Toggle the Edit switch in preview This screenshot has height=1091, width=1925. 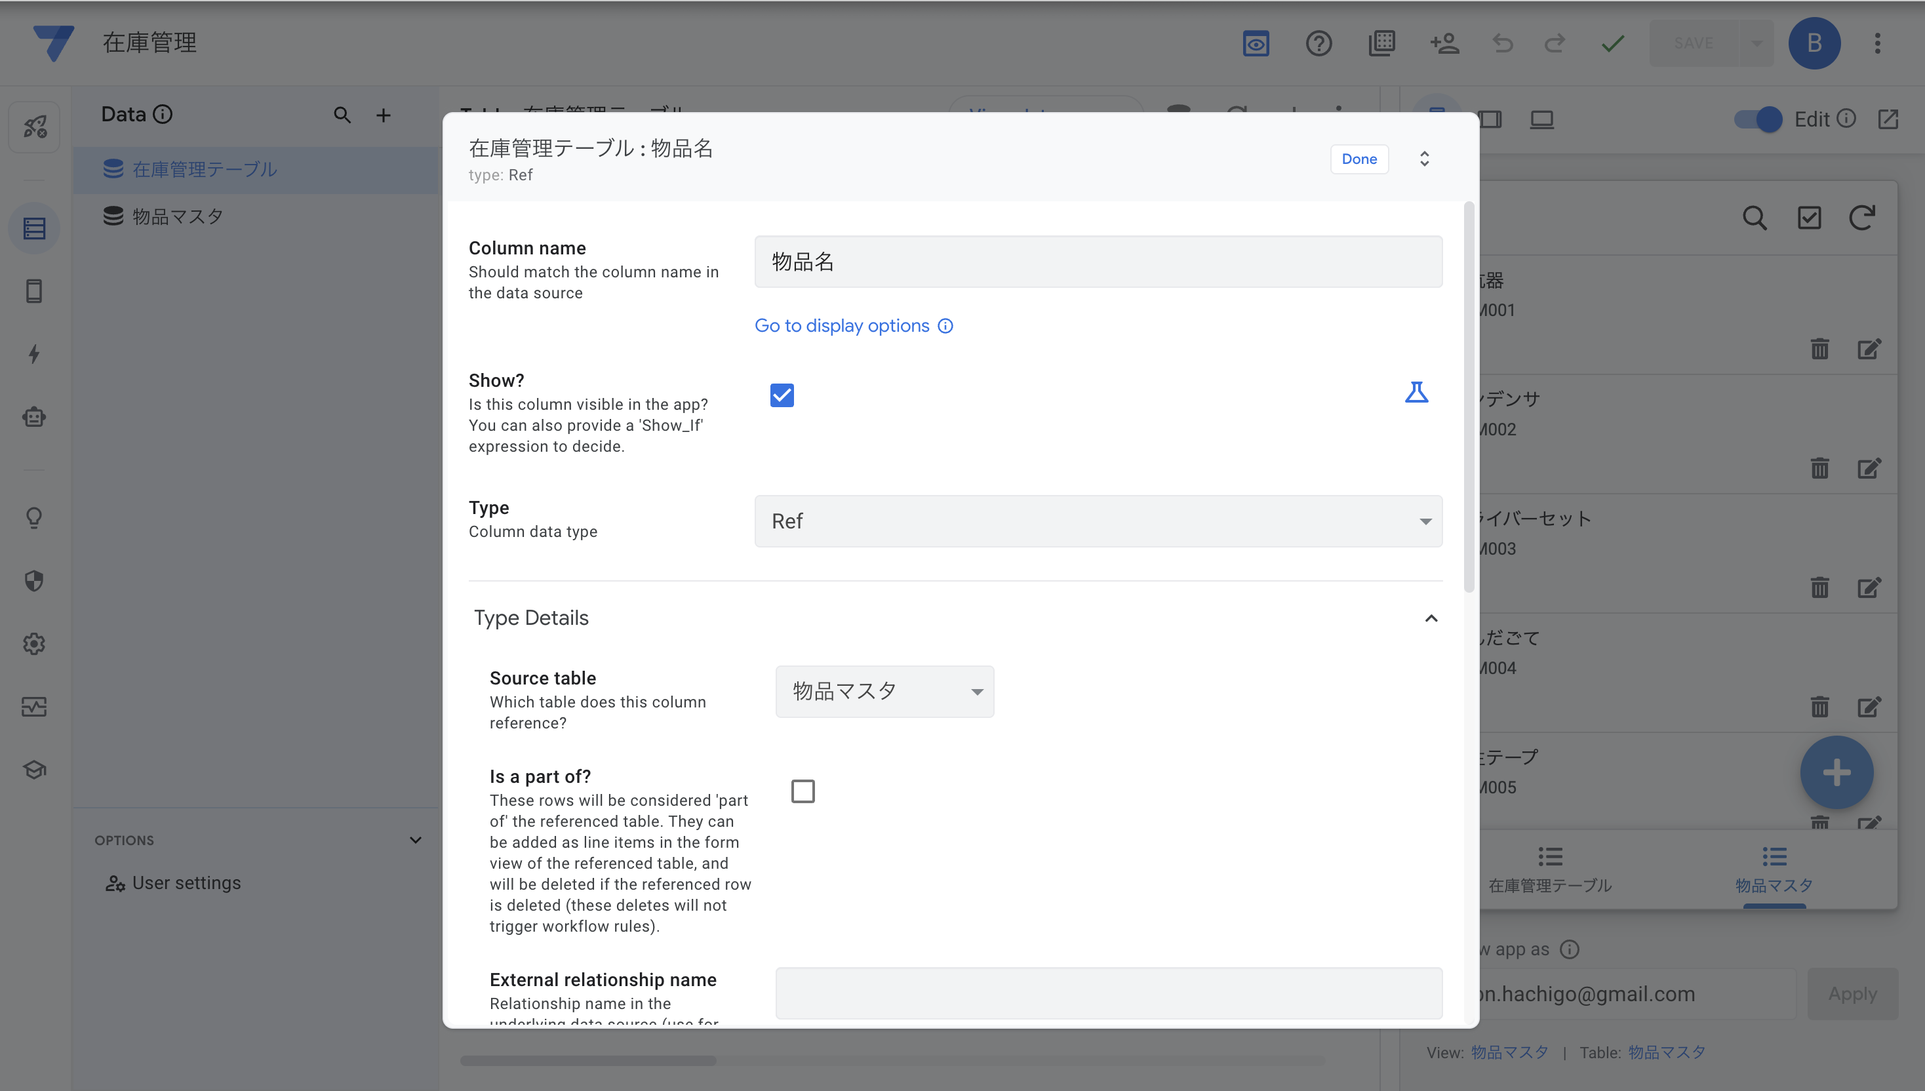1758,119
